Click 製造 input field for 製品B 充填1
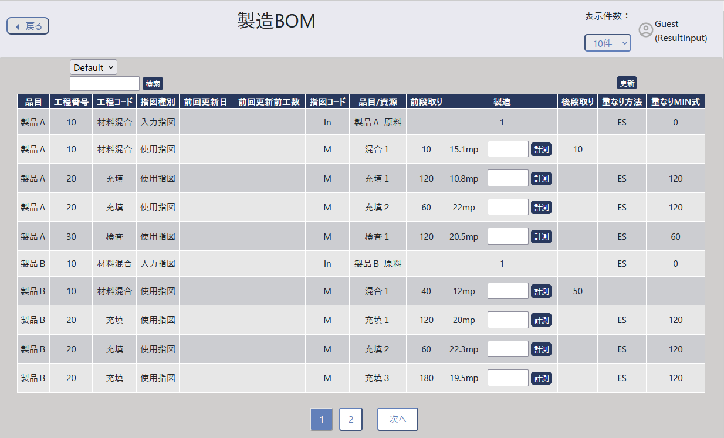The image size is (724, 438). pos(507,320)
